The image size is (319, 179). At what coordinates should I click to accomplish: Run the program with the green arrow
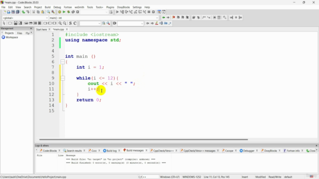click(x=64, y=12)
